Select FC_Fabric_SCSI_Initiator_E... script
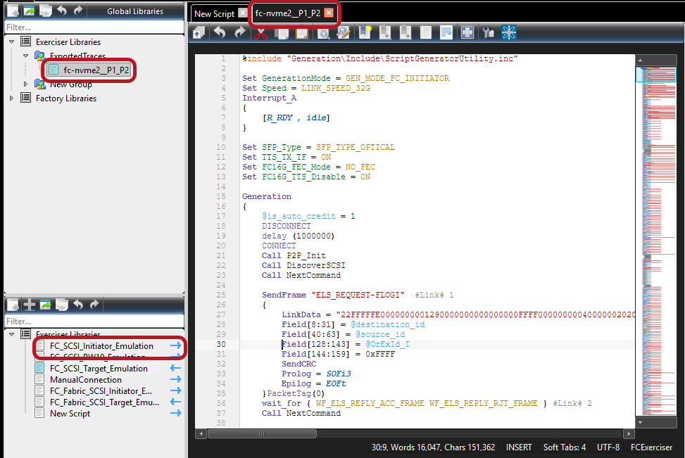685x458 pixels. click(101, 391)
